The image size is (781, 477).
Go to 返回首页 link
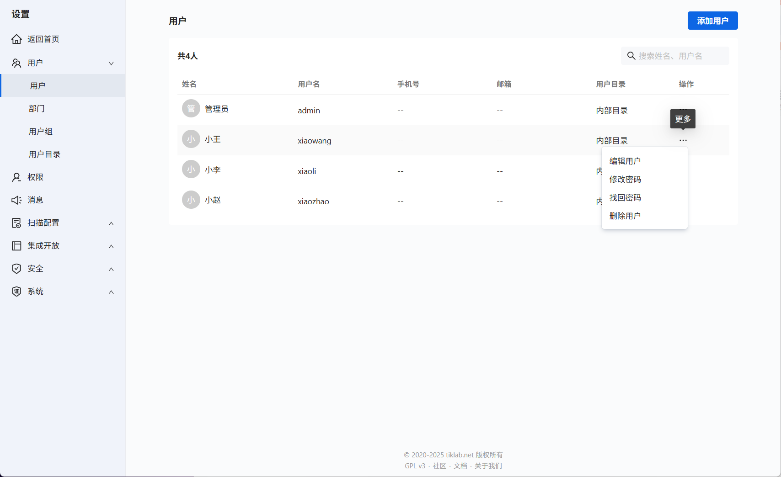pos(43,39)
